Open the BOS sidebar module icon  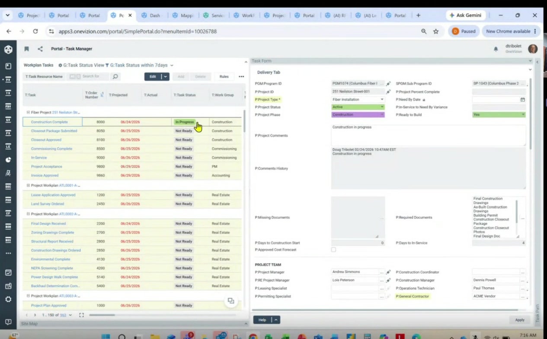click(8, 240)
